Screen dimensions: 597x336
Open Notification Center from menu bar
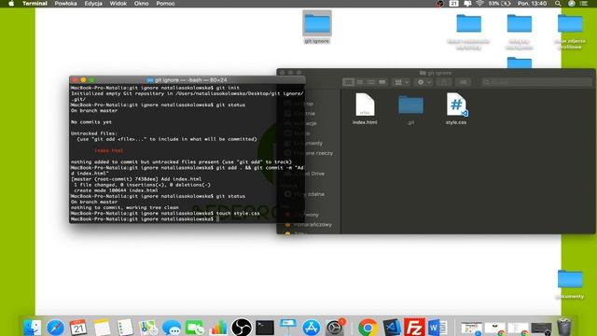[584, 4]
